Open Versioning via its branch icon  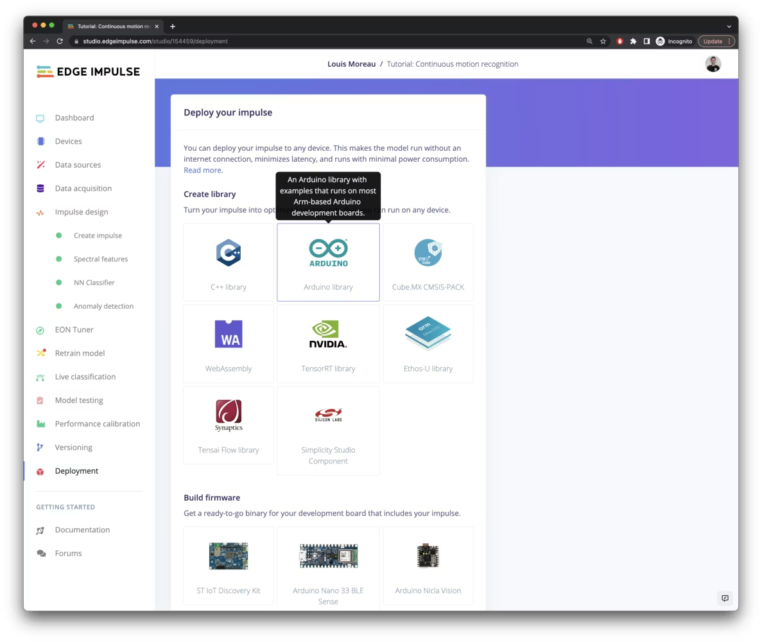[40, 447]
